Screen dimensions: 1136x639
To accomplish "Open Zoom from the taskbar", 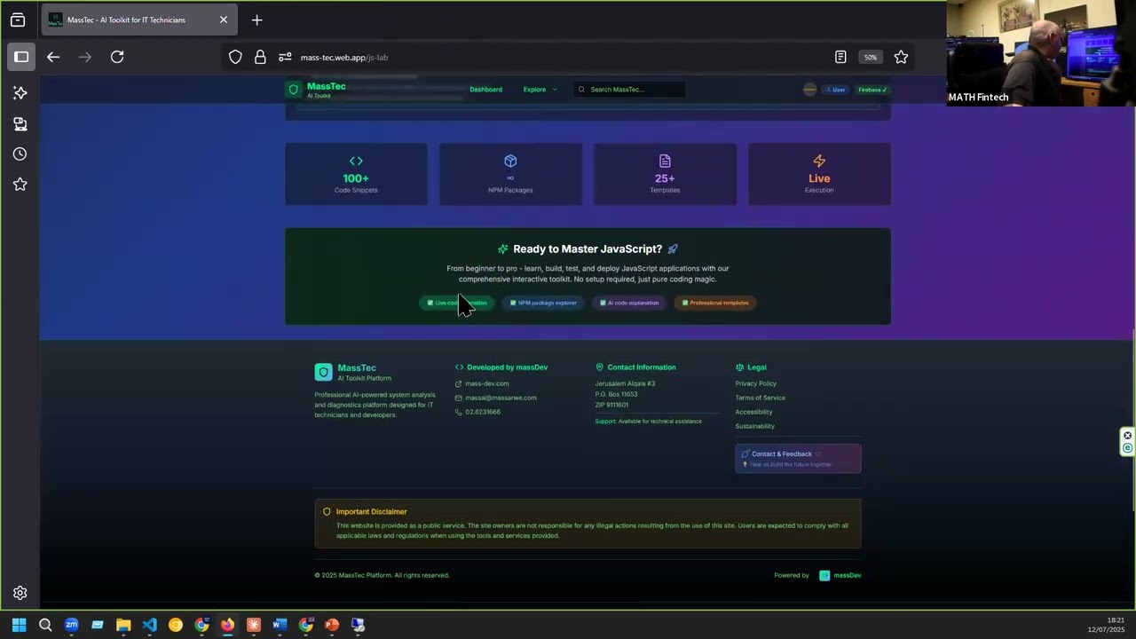I will click(72, 625).
